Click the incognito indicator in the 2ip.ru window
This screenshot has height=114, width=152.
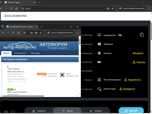coord(132,9)
